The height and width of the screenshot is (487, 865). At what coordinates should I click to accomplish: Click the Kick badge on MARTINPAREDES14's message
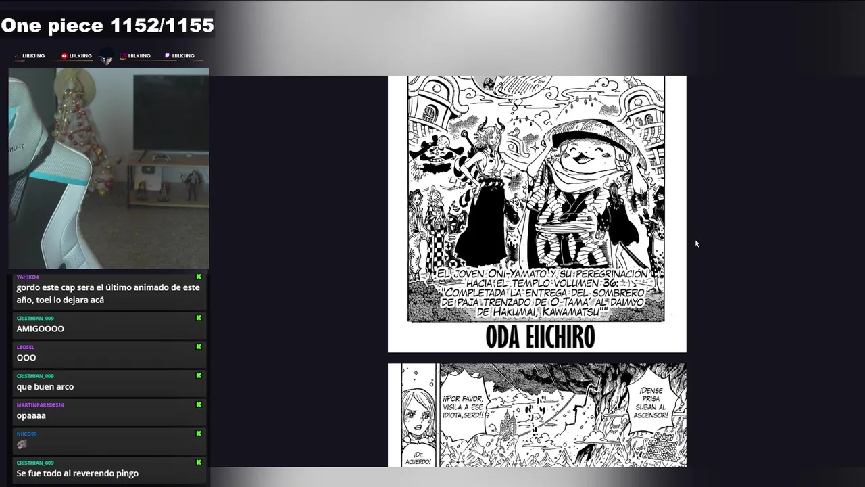(199, 404)
